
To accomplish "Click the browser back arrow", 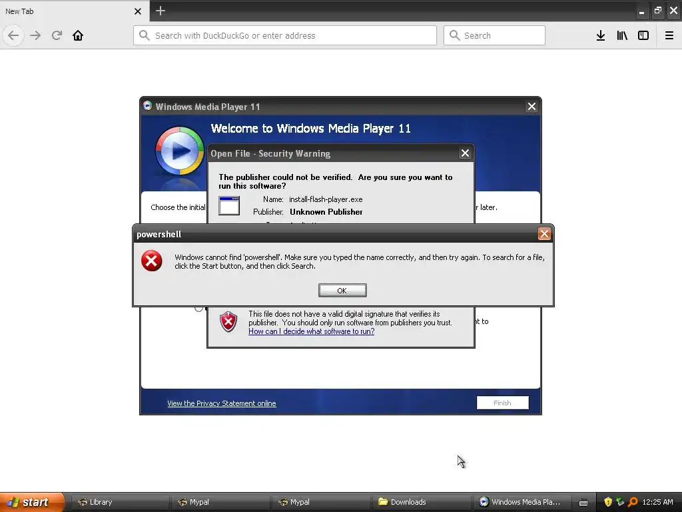I will [x=13, y=35].
